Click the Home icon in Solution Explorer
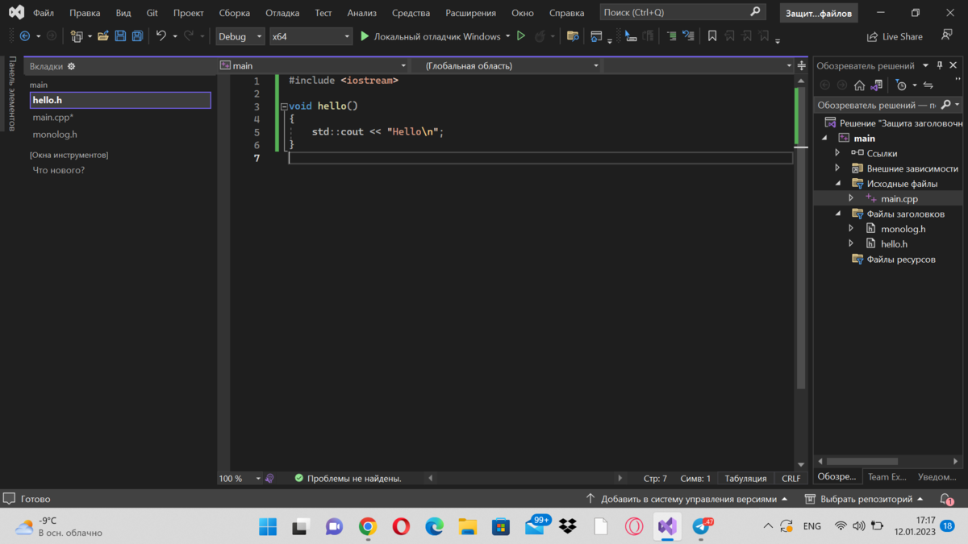 click(859, 85)
